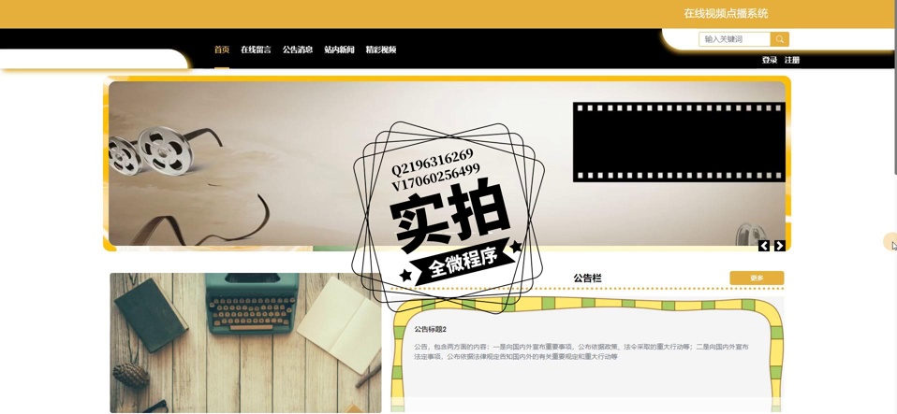Click the magnifier search button
Screen dimensions: 897x414
pos(779,39)
